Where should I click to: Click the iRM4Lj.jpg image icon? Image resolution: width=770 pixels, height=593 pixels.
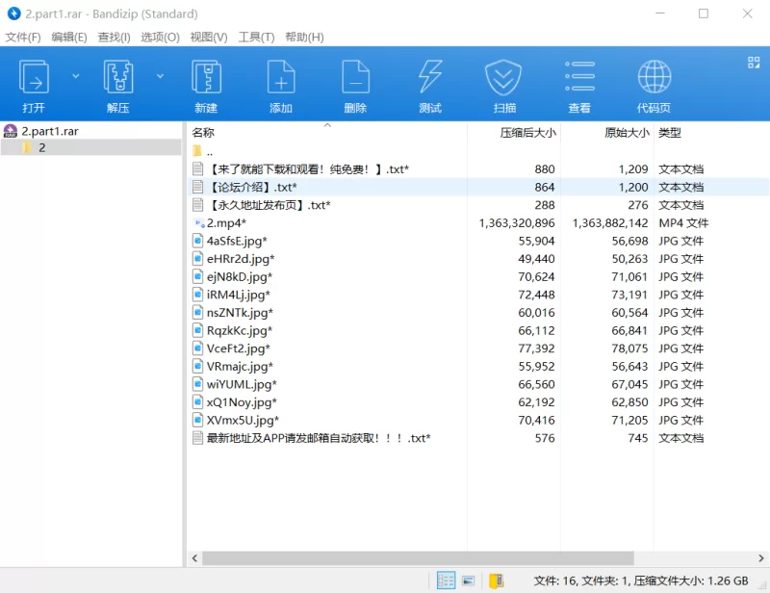[197, 295]
